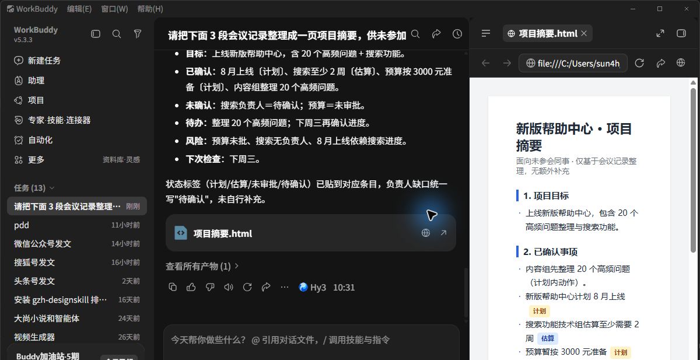Go forward in preview browser
Screen dimensions: 700x360
click(x=507, y=63)
